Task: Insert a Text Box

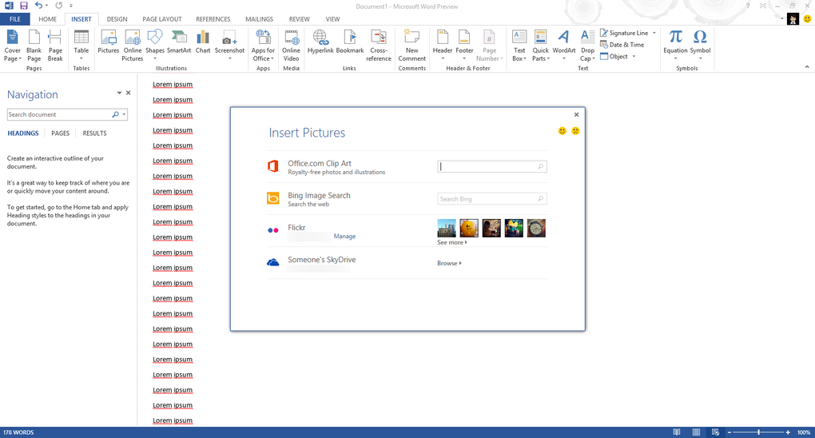Action: [519, 46]
